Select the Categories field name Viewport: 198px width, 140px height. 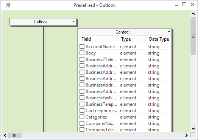[x=96, y=117]
